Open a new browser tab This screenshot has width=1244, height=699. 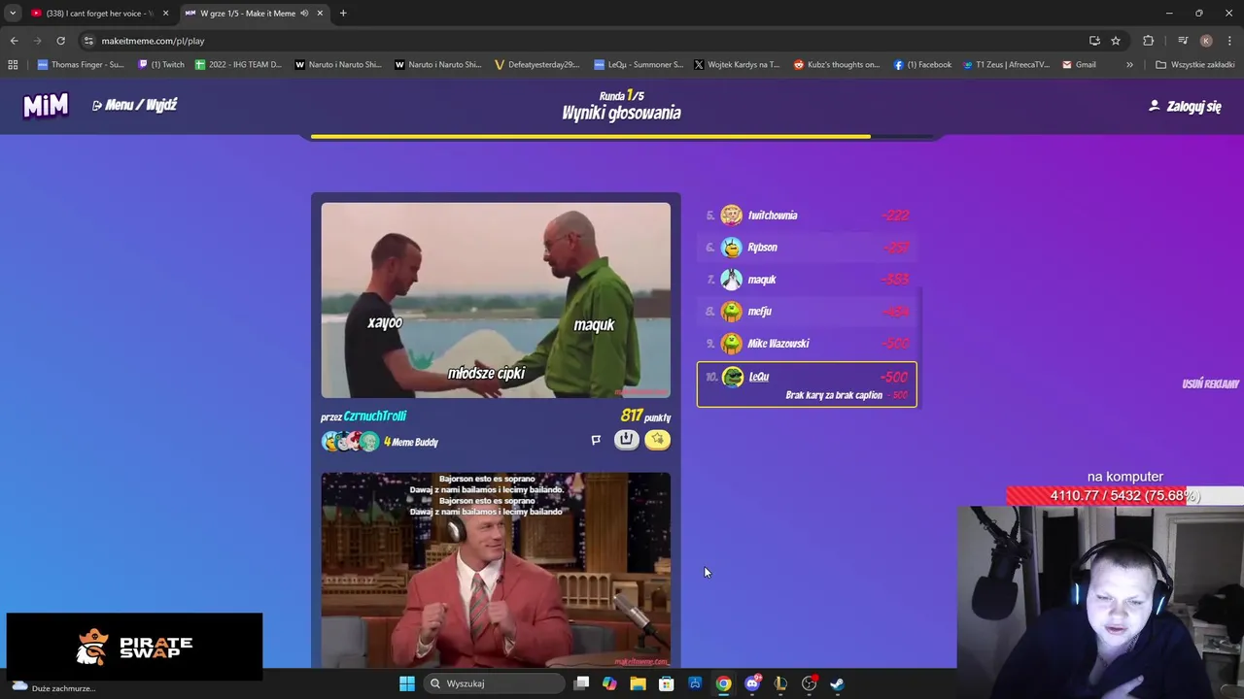point(343,13)
